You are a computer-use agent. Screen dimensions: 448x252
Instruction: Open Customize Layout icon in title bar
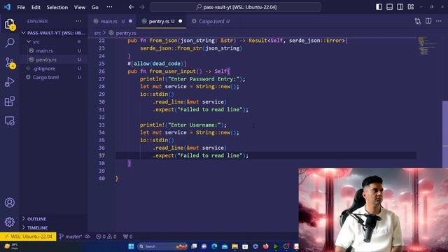click(x=411, y=7)
